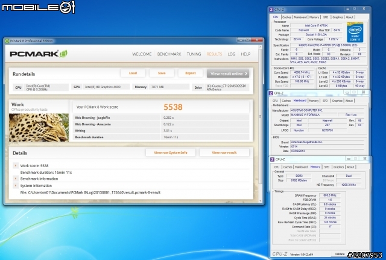Switch to Caches tab in the top CPU-Z window
This screenshot has width=386, height=260.
[x=286, y=17]
